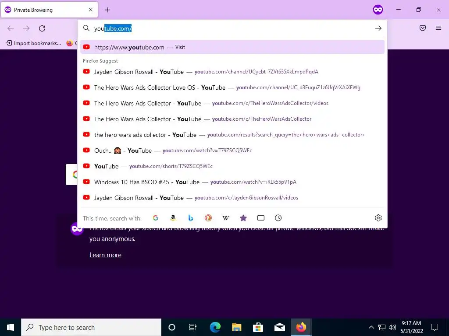
Task: Open the Save to Pocket icon
Action: (x=423, y=28)
